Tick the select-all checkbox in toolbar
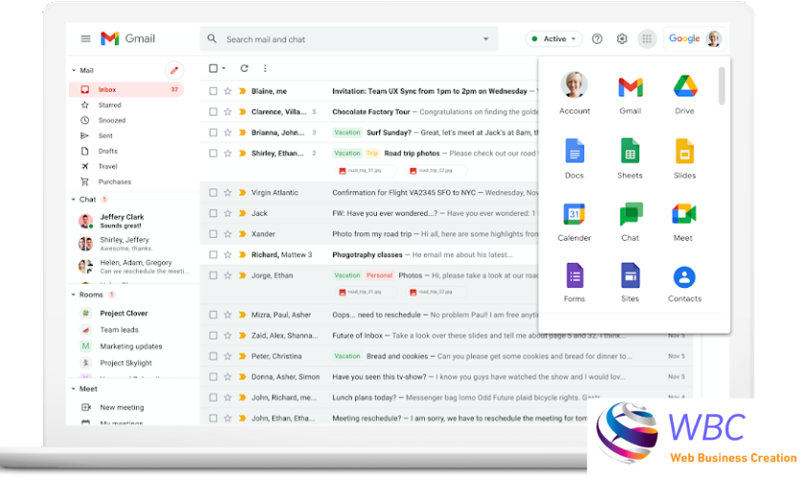The image size is (804, 478). pos(213,68)
